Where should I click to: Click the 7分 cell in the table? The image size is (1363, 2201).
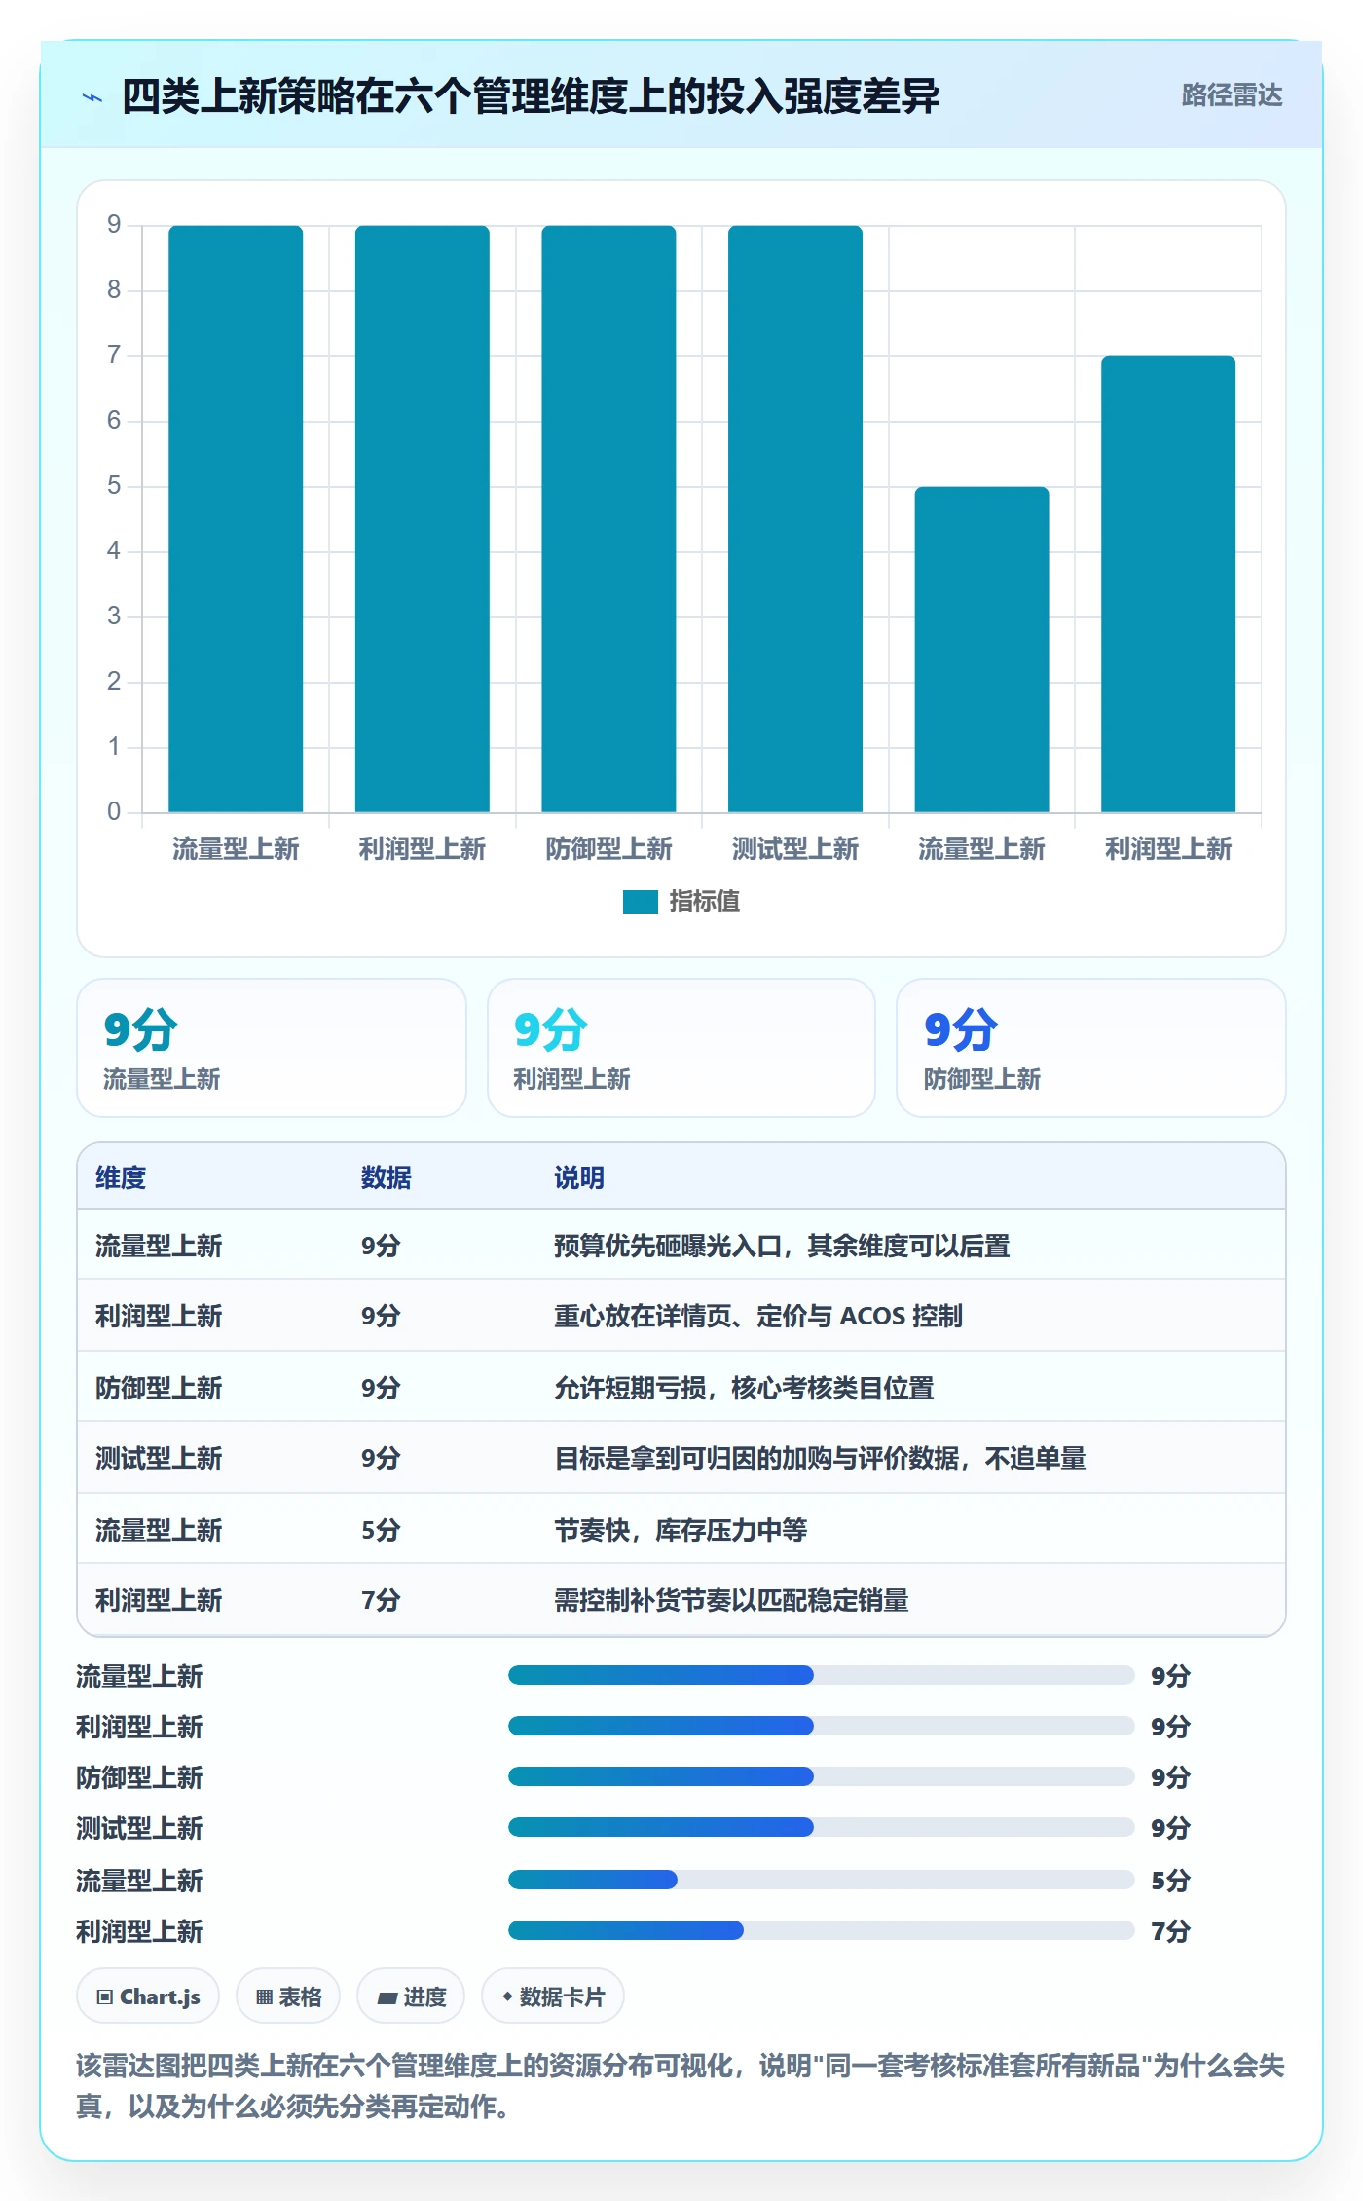coord(381,1600)
